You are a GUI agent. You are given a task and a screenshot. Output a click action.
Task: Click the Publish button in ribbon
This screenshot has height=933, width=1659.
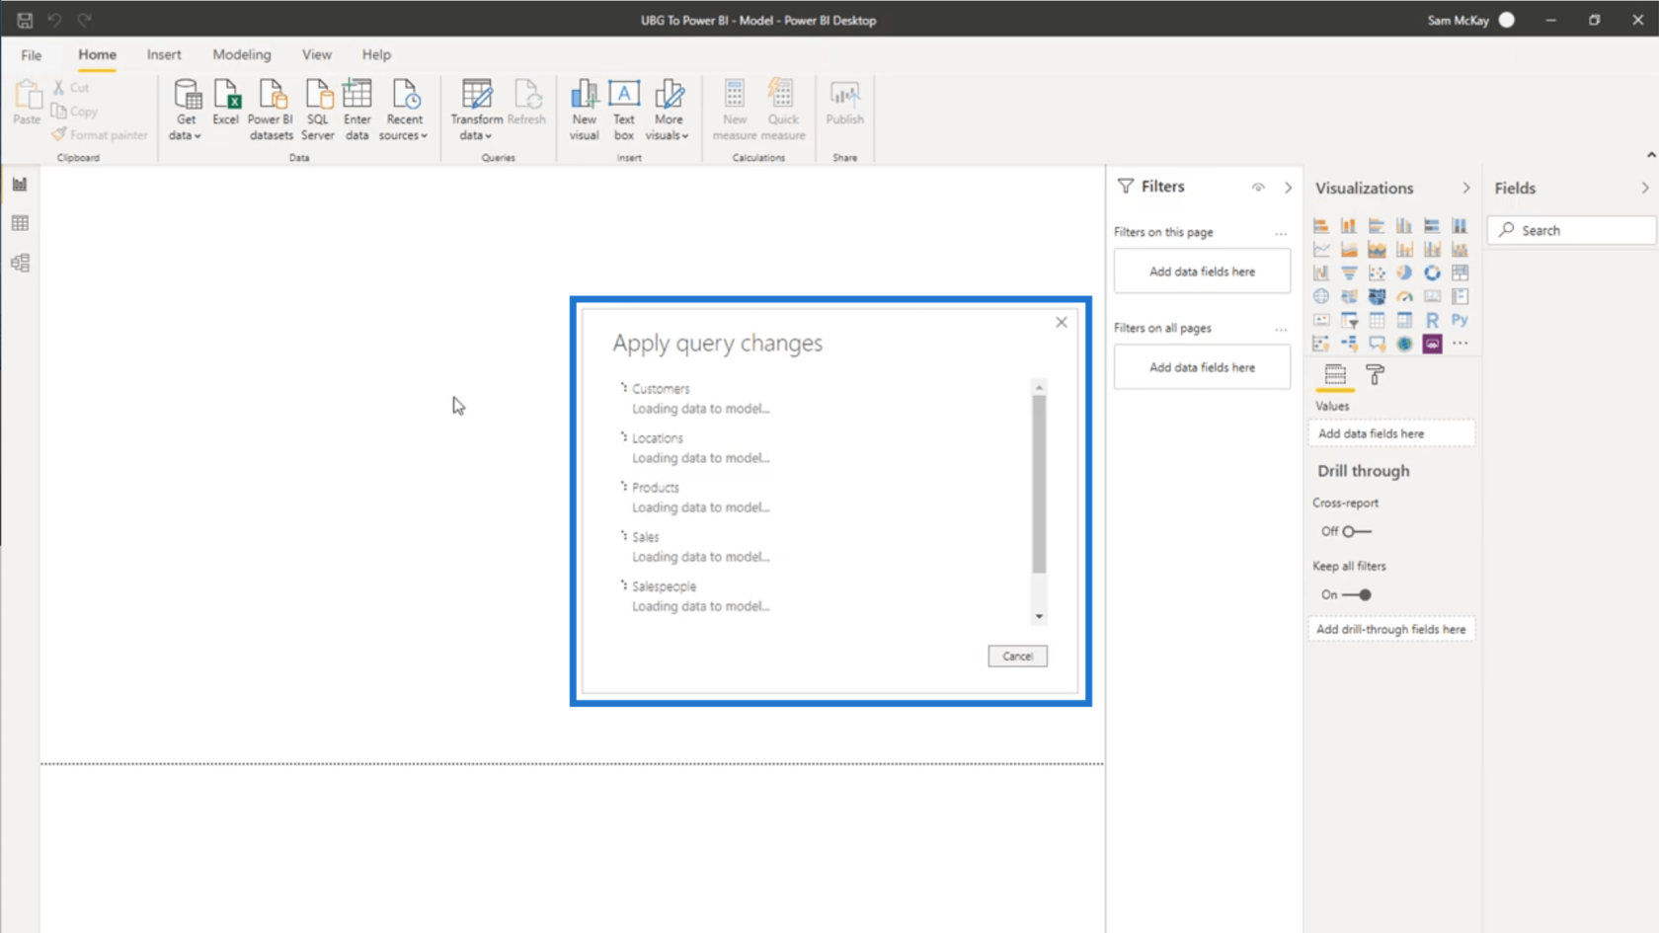point(844,103)
